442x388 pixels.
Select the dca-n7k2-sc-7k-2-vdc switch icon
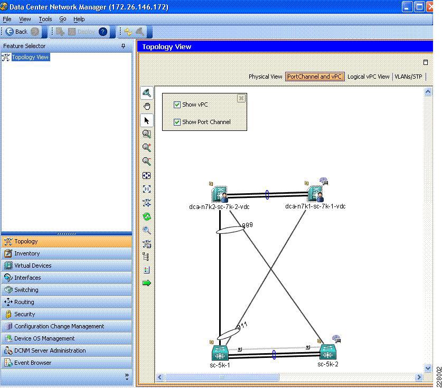tap(220, 194)
